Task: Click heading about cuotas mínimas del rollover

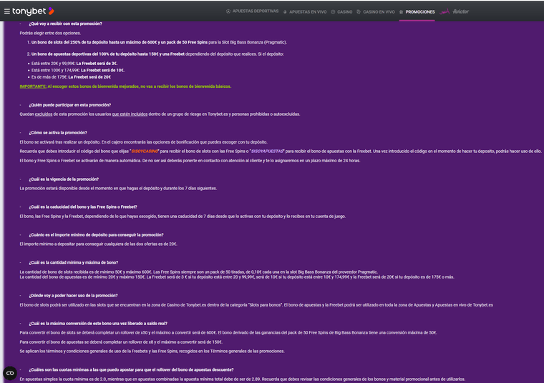Action: [x=131, y=369]
